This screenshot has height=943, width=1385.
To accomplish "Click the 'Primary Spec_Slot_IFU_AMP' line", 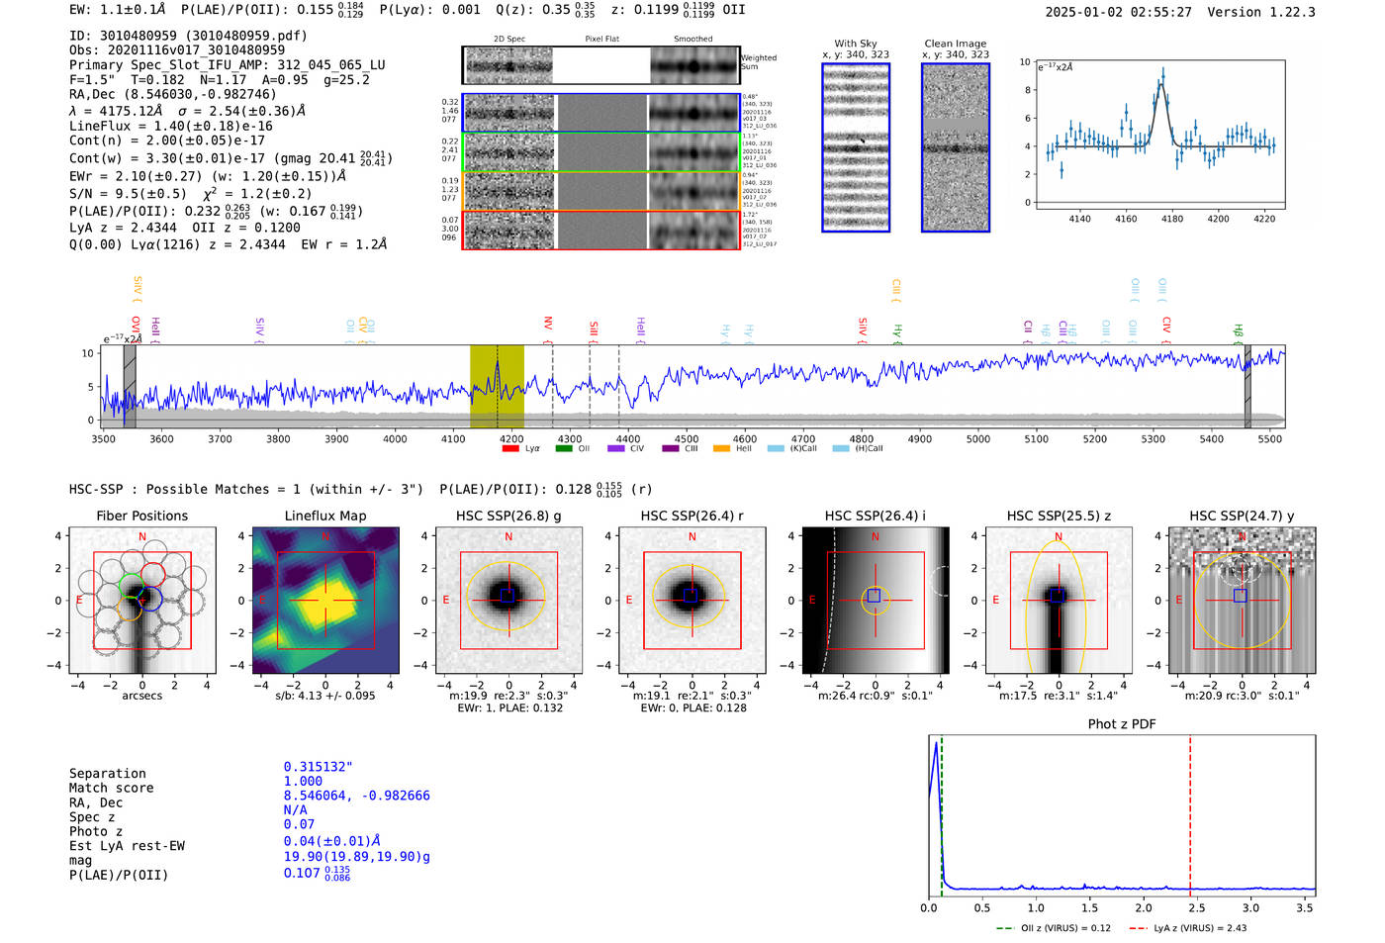I will click(x=228, y=65).
